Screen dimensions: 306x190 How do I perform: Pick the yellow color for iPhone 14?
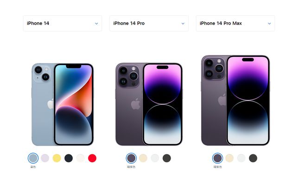57,158
